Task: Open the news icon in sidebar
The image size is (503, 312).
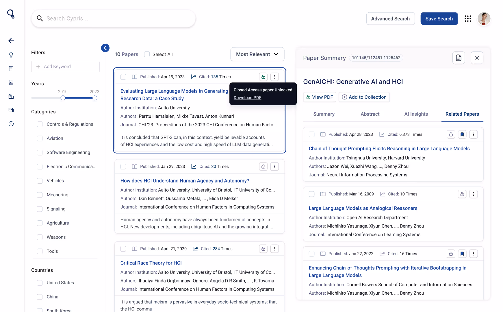Action: tap(11, 110)
